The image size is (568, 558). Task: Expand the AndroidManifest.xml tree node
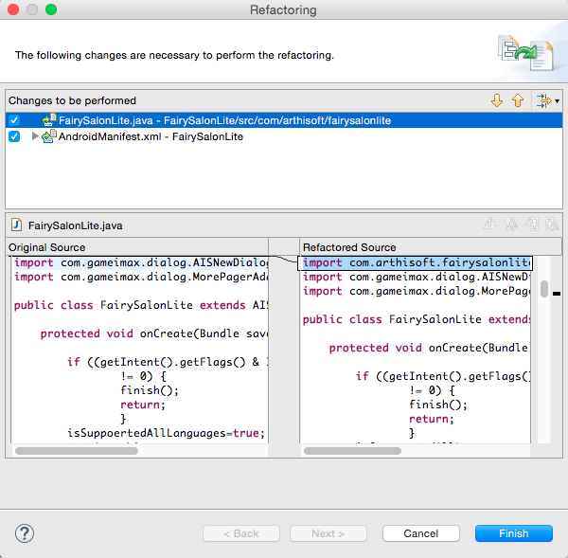tap(35, 136)
